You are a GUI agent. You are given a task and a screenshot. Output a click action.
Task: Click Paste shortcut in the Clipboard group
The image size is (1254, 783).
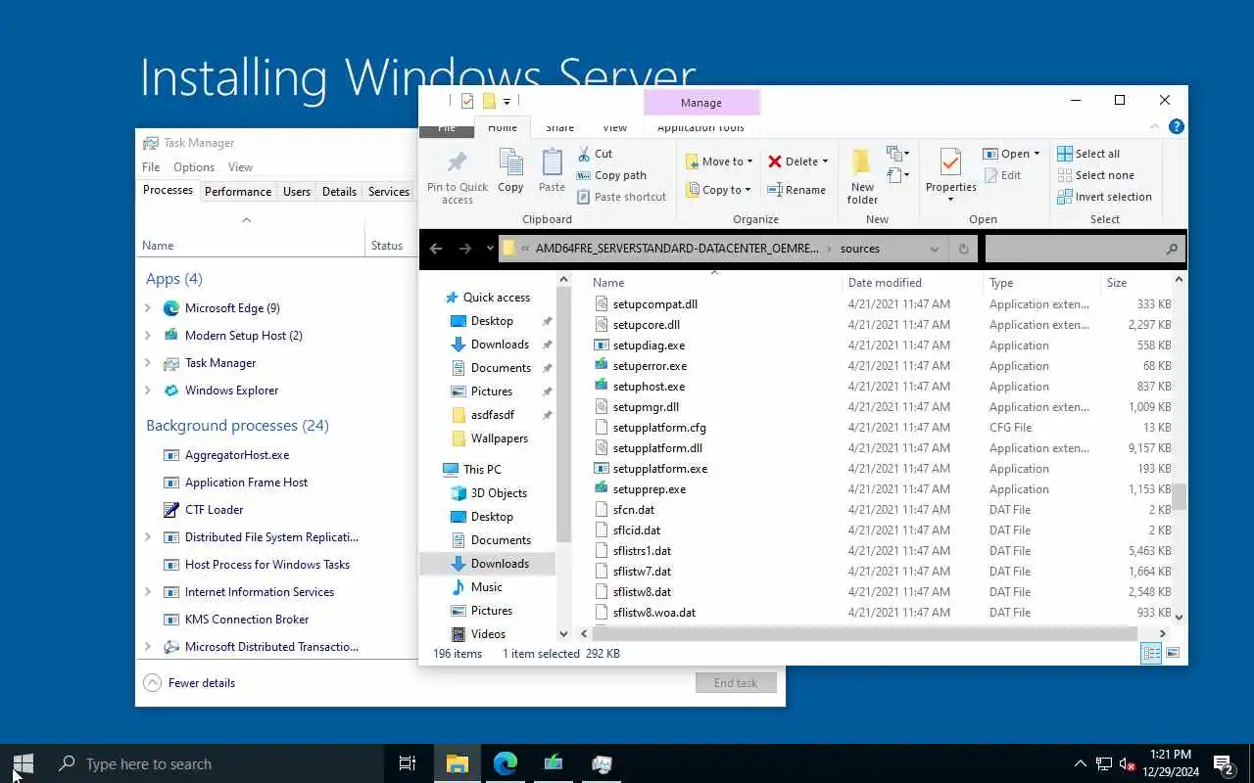621,197
